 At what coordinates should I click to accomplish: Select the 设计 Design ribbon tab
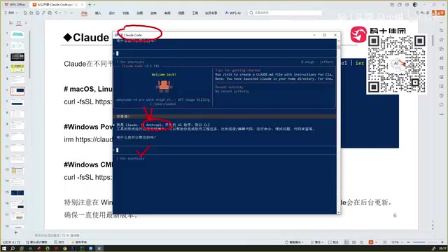[x=112, y=13]
